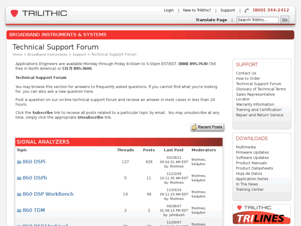Open Product Datasheets link
The width and height of the screenshot is (301, 226).
(254, 168)
